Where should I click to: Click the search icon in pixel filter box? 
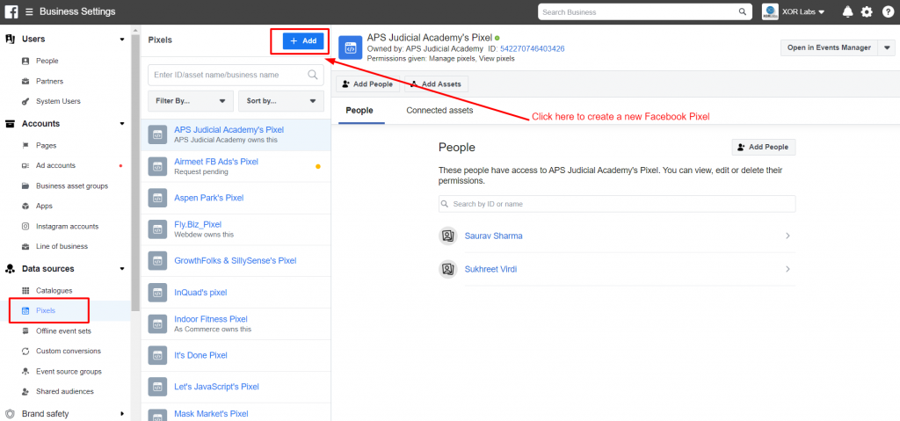(313, 75)
